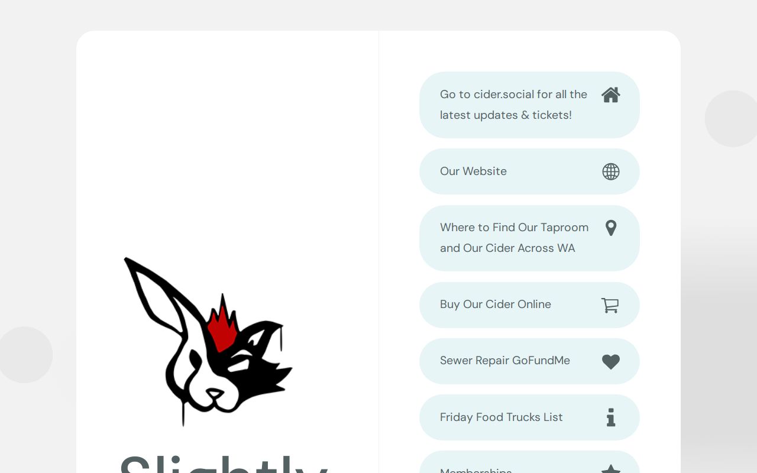Click the gray decorative circle on the right edge

pos(732,118)
